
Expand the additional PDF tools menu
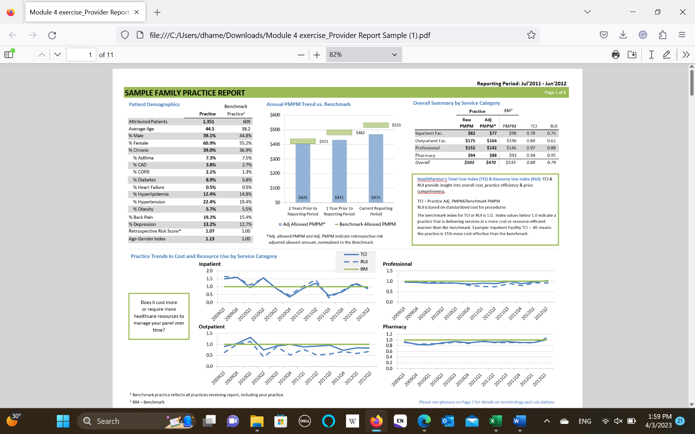pyautogui.click(x=686, y=55)
